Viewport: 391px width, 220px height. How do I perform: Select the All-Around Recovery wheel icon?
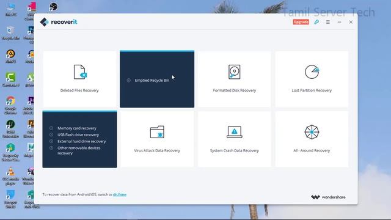312,132
